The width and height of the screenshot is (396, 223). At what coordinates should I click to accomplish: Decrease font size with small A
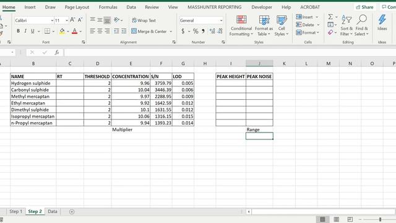[80, 20]
